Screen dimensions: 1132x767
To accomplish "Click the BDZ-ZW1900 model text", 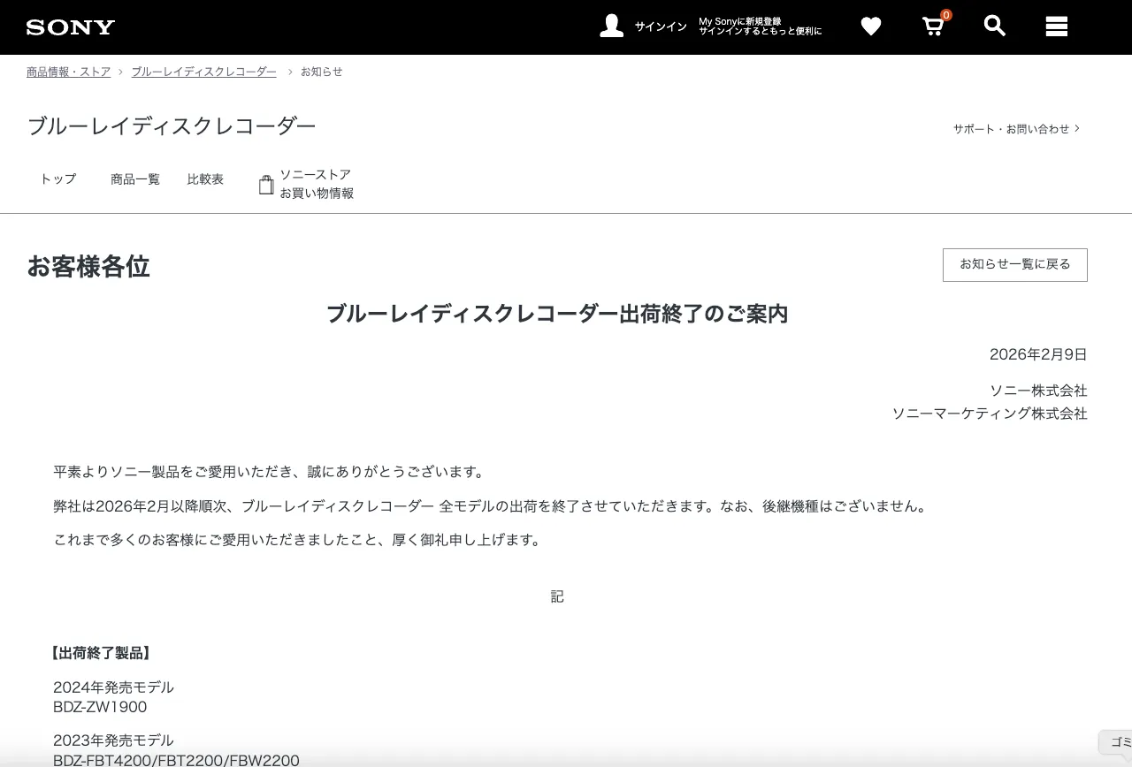I will (x=100, y=707).
